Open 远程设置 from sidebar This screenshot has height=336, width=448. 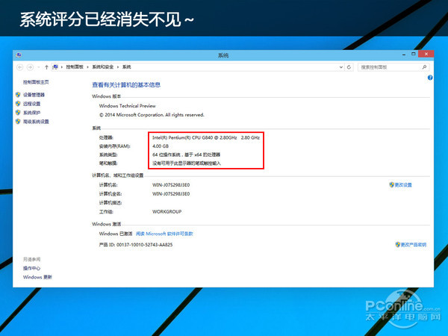tap(31, 104)
